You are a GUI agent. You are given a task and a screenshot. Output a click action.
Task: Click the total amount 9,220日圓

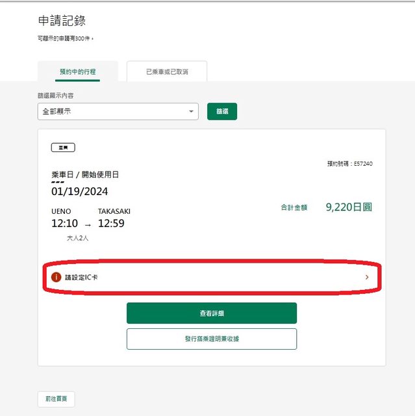(x=349, y=207)
